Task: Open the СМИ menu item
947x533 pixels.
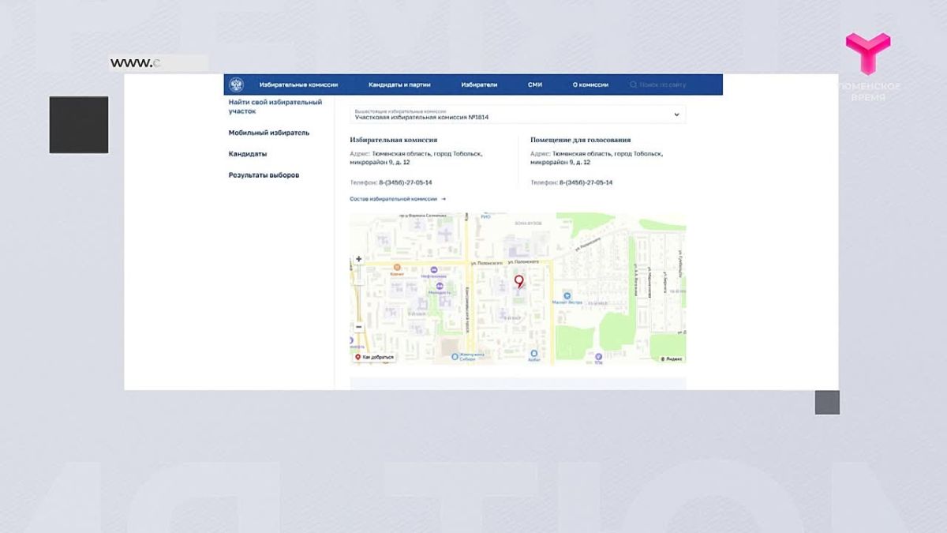Action: point(535,84)
